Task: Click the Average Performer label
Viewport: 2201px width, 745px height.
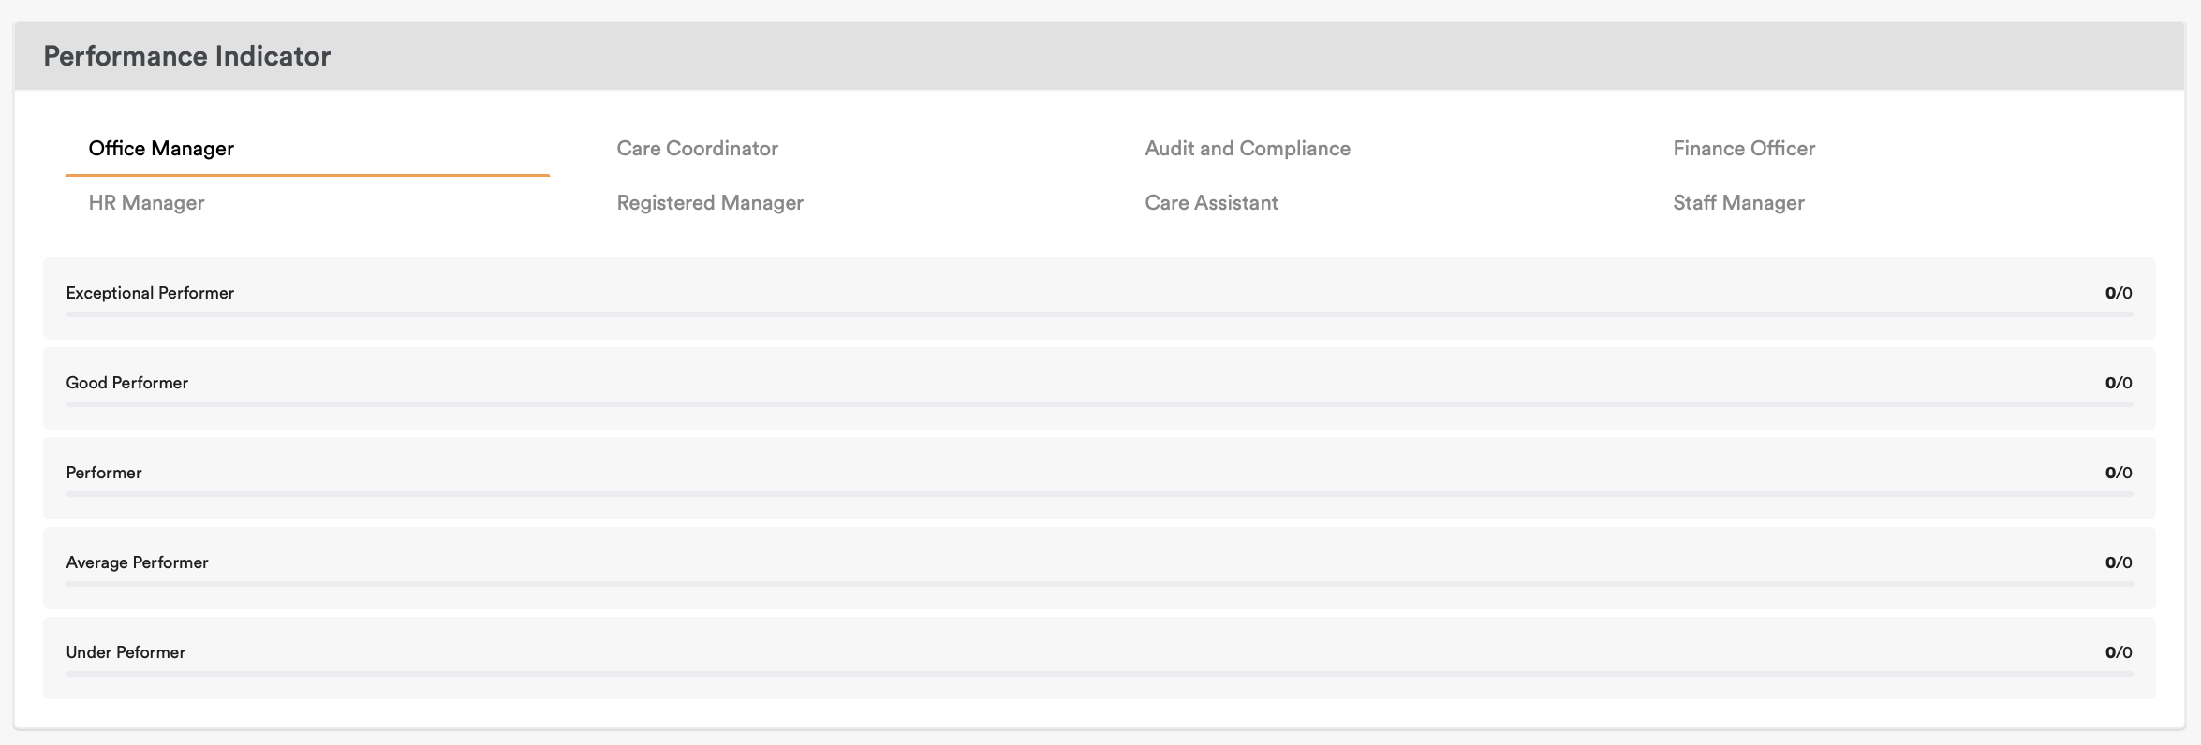Action: tap(137, 562)
